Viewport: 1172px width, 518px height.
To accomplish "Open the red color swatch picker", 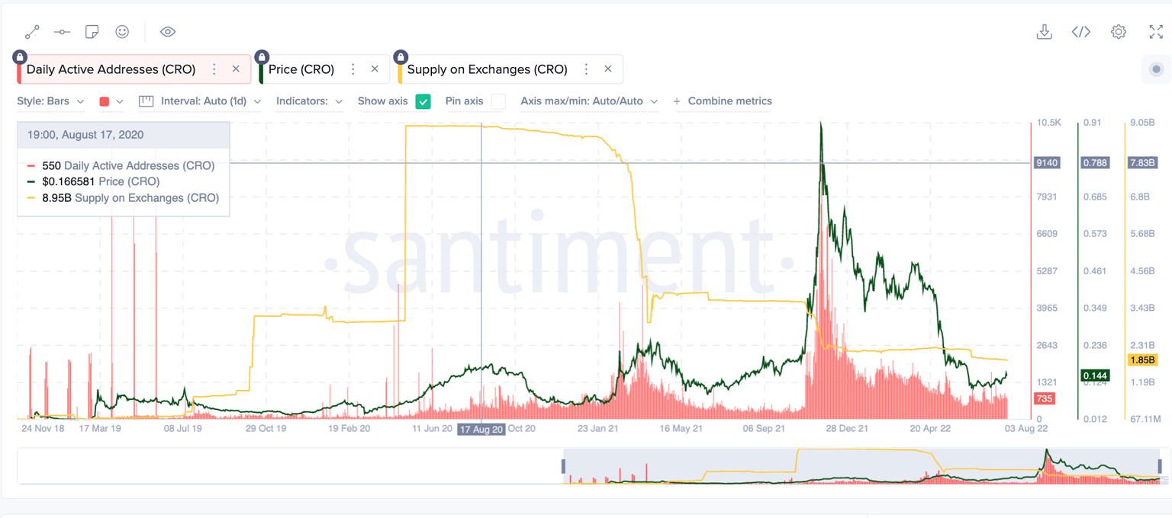I will [x=111, y=101].
